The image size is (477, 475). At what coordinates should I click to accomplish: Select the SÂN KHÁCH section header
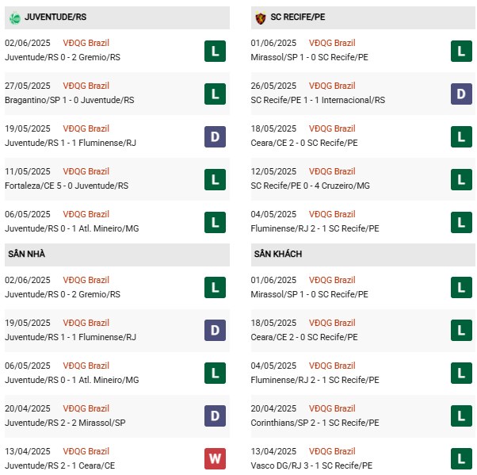click(278, 255)
